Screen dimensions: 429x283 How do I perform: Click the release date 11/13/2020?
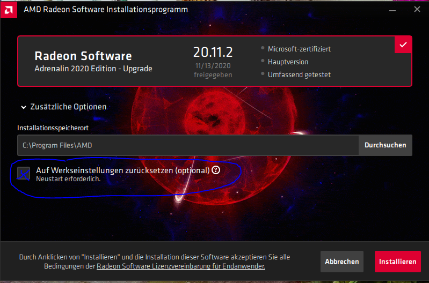213,66
